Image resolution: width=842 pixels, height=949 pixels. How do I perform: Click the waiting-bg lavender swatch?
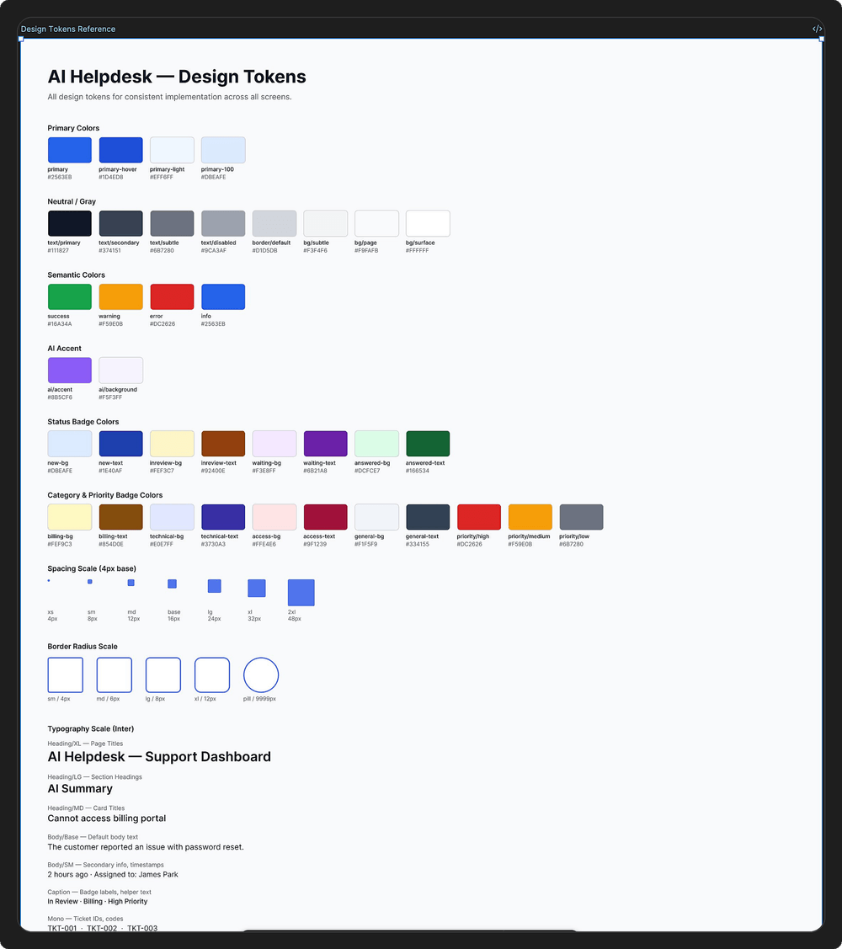tap(274, 444)
